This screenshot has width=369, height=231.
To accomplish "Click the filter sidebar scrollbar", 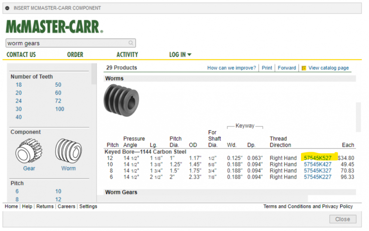I will pyautogui.click(x=94, y=74).
